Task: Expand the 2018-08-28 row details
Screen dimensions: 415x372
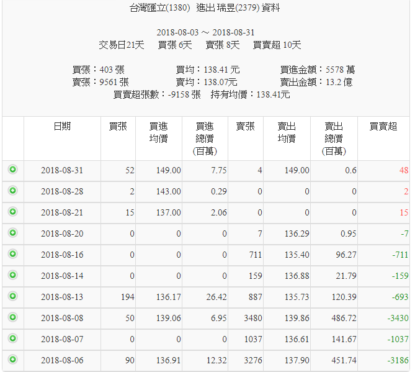Action: 12,191
